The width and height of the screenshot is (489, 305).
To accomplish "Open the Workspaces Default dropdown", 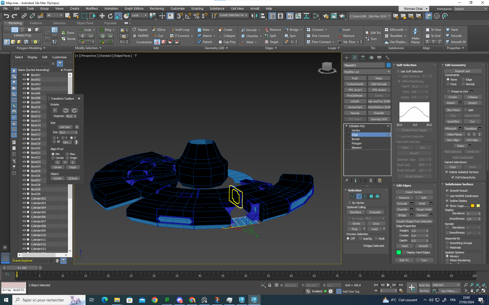I will point(471,9).
